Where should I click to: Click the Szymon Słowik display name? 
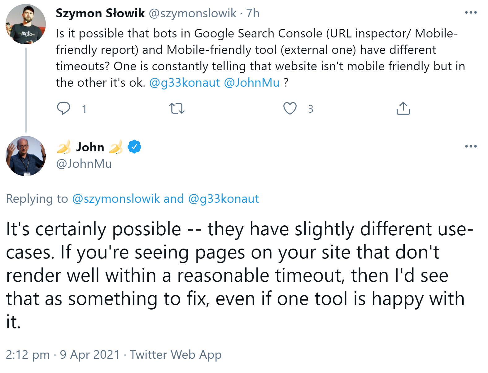pos(100,13)
